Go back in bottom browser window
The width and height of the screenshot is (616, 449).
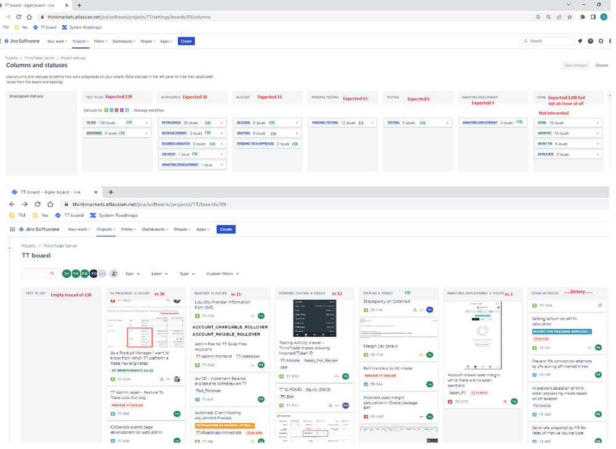[x=12, y=204]
